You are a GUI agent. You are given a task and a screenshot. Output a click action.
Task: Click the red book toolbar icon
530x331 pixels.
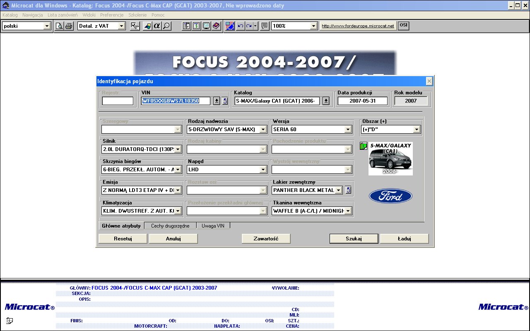click(216, 26)
